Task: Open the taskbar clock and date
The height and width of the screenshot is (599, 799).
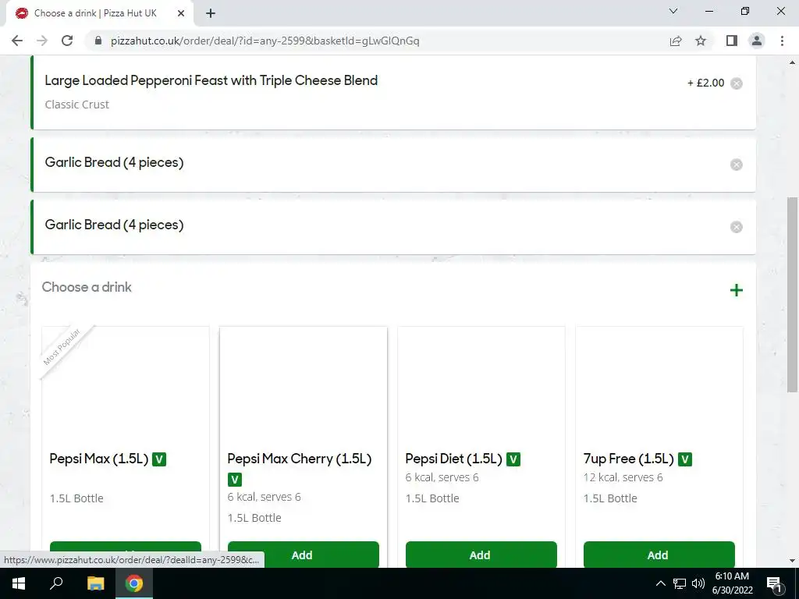Action: coord(732,583)
